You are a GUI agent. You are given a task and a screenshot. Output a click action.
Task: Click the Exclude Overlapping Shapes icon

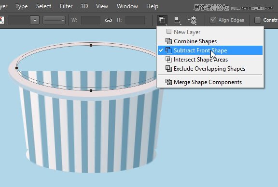pyautogui.click(x=168, y=69)
